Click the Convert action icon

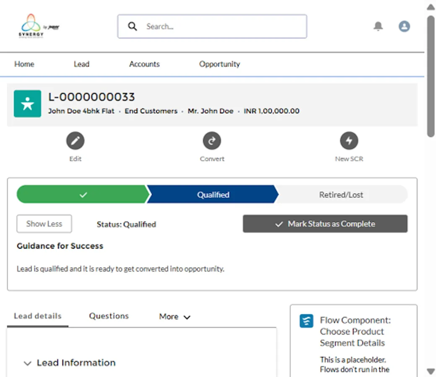pyautogui.click(x=212, y=141)
